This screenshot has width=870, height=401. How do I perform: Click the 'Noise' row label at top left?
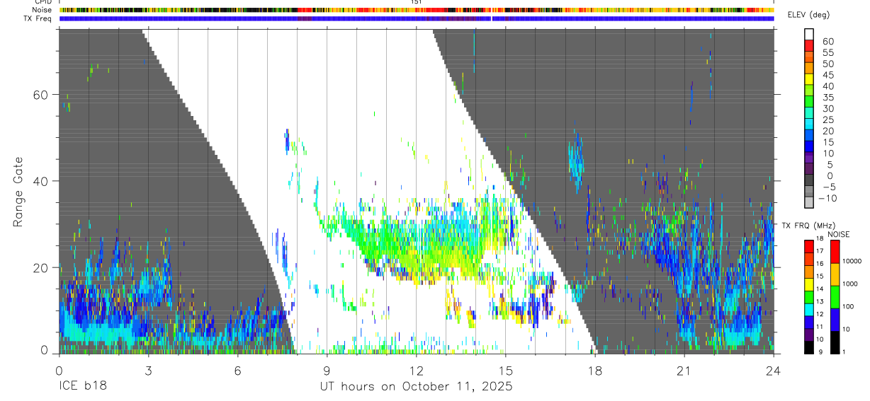pyautogui.click(x=43, y=10)
